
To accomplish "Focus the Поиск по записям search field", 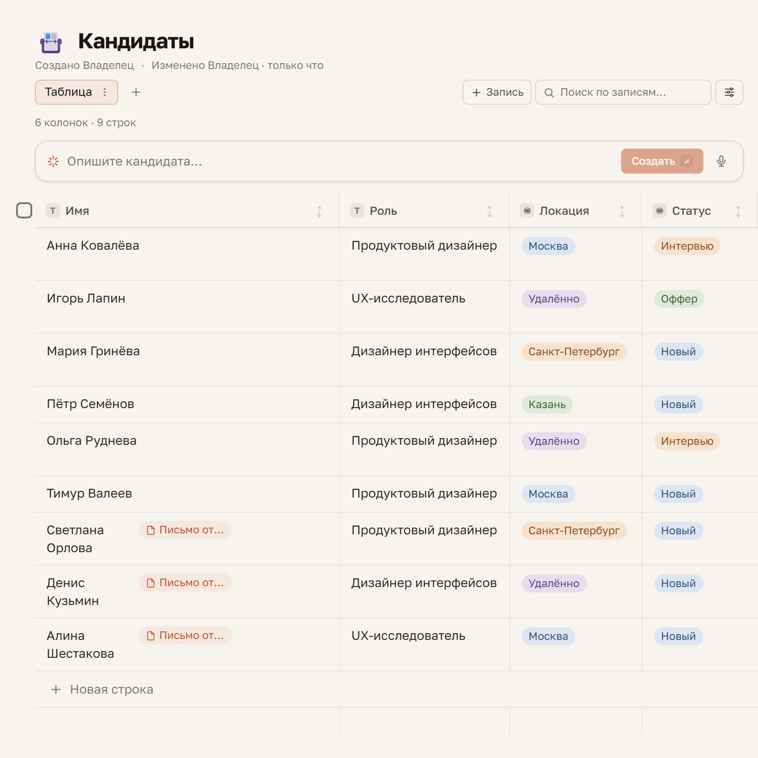I will coord(623,92).
